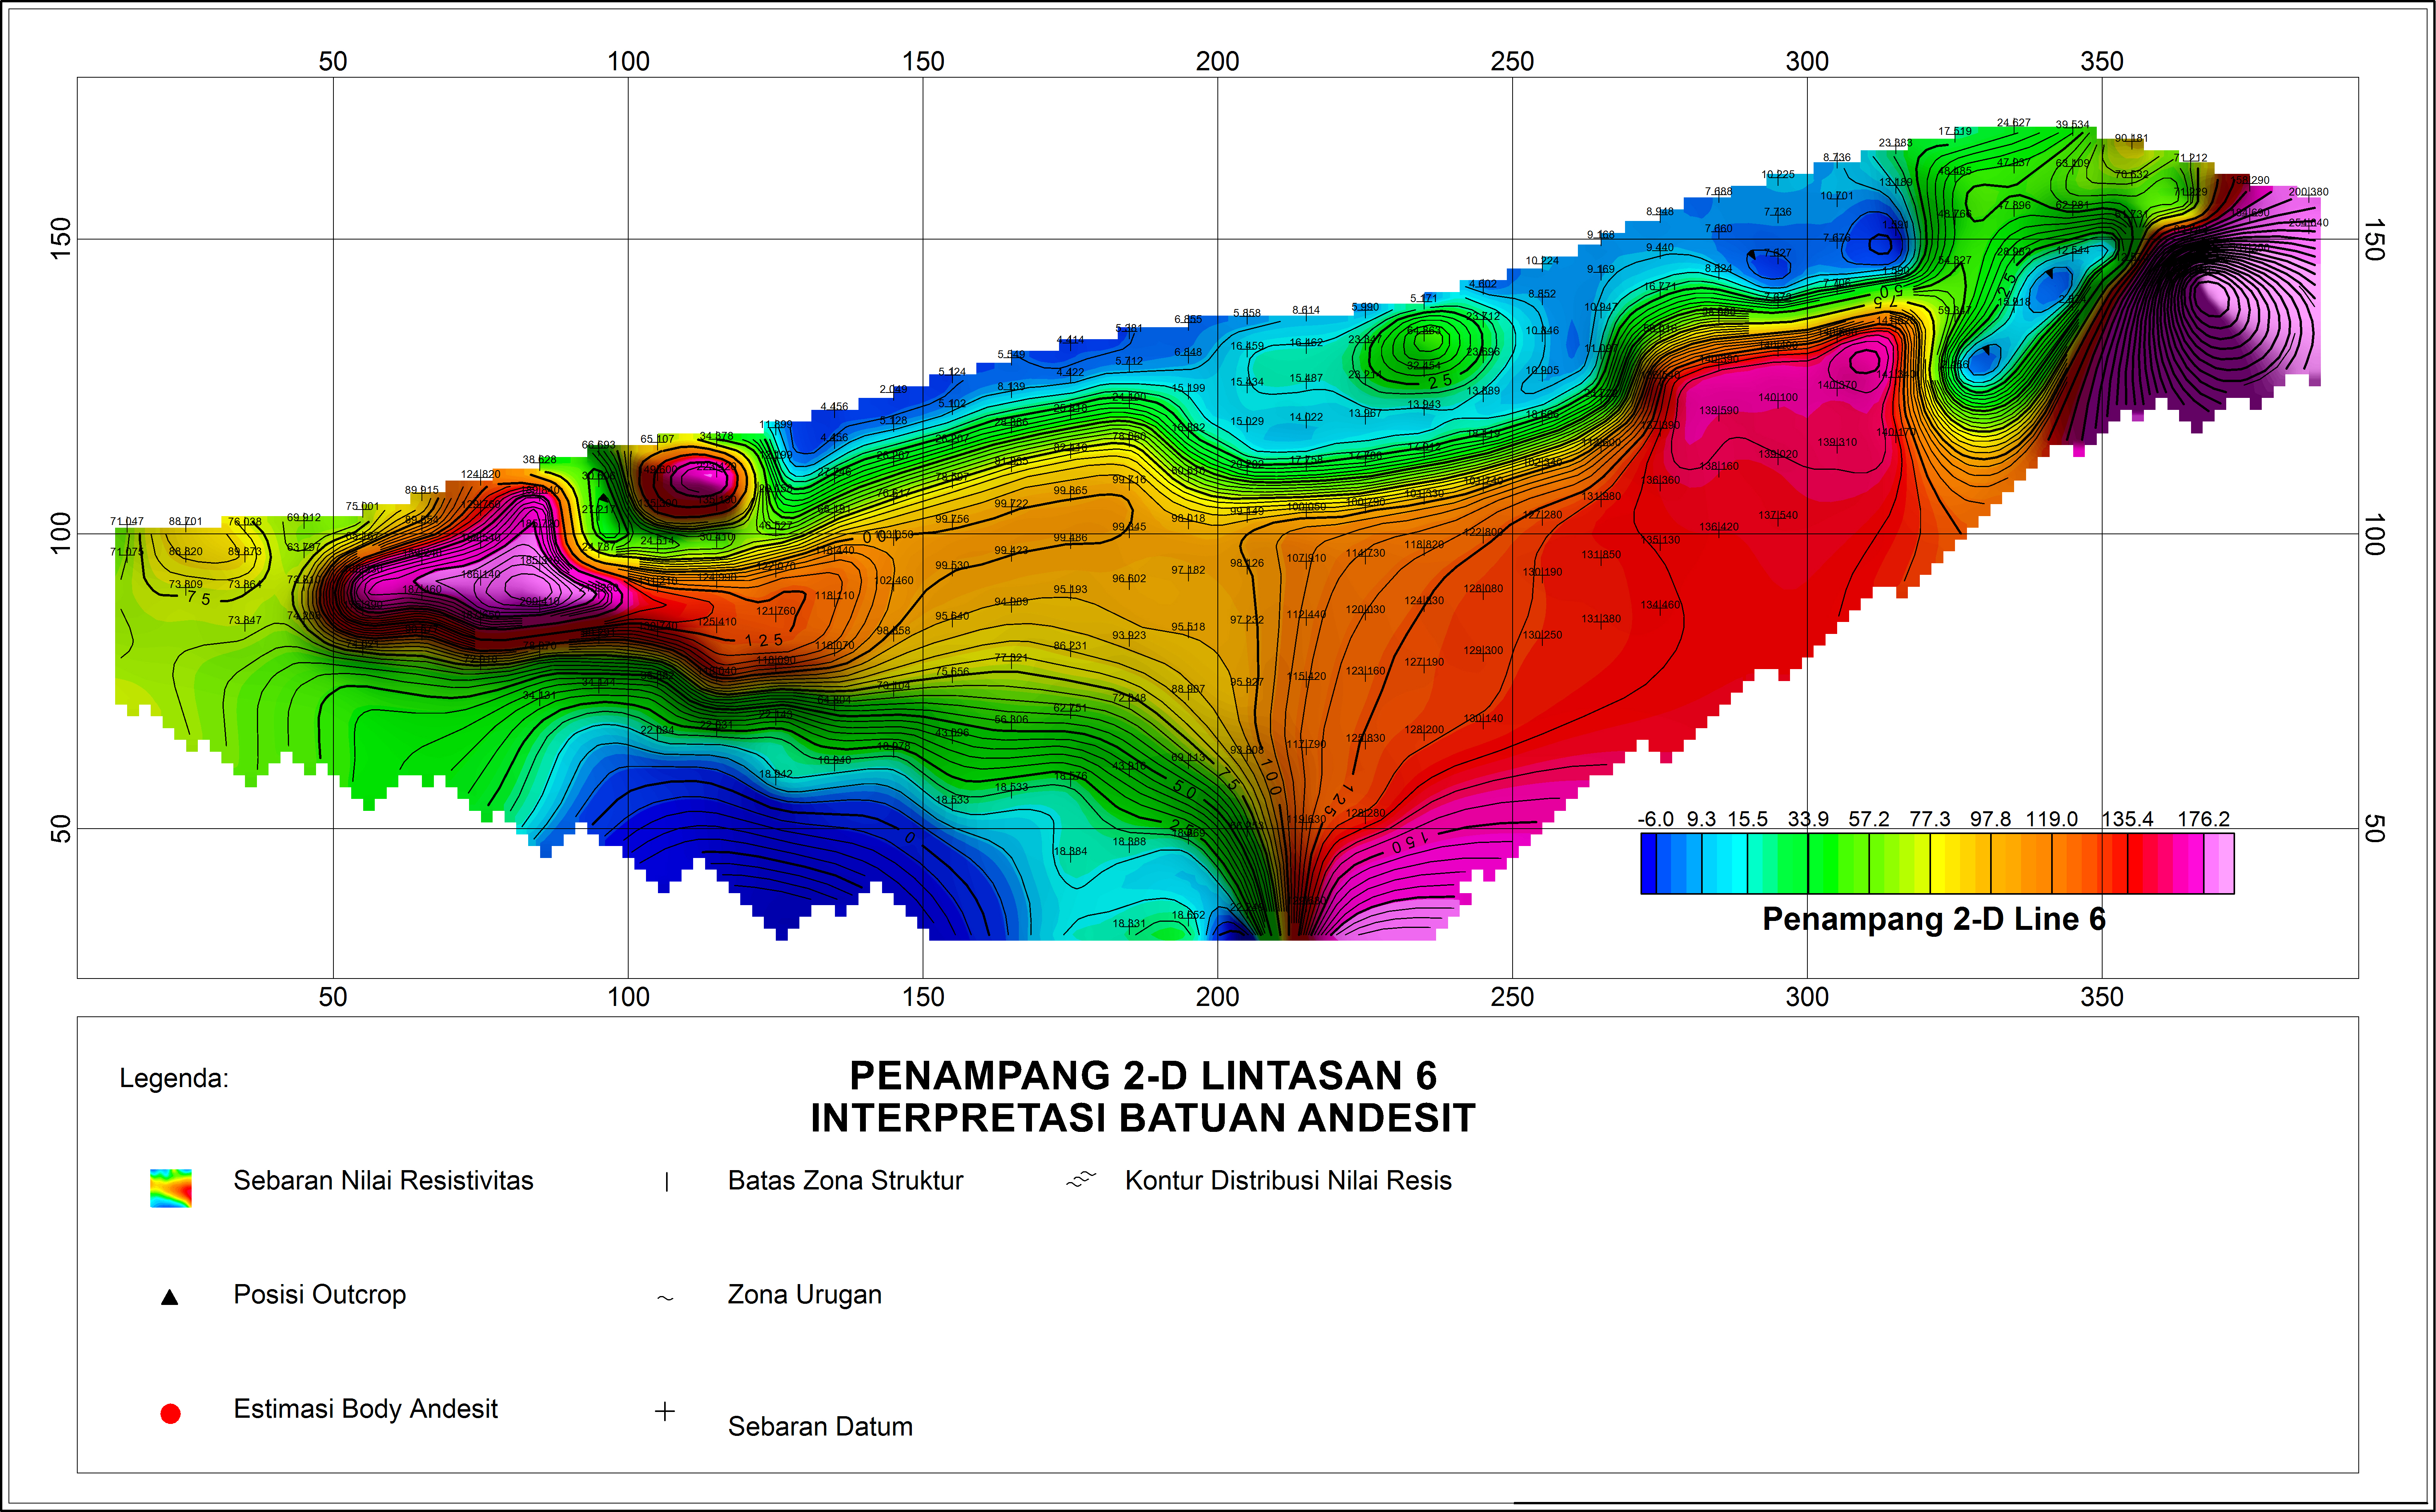Select the vertical bar Batas Zona Struktur symbol
2436x1512 pixels.
click(667, 1182)
